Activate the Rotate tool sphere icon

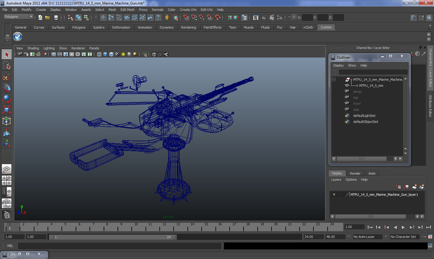(x=7, y=99)
